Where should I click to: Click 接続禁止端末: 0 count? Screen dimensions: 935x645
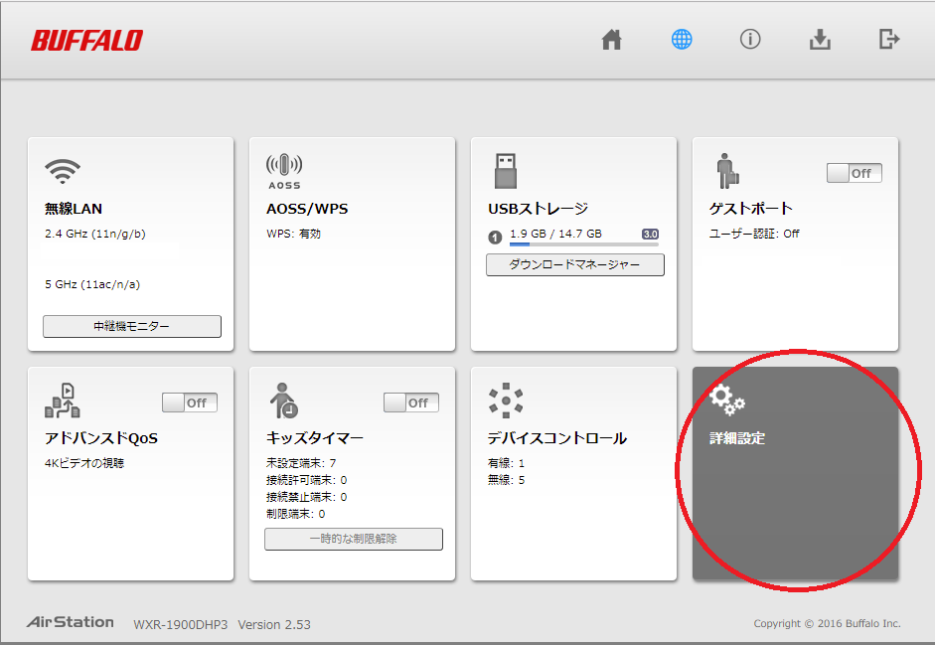tap(306, 497)
